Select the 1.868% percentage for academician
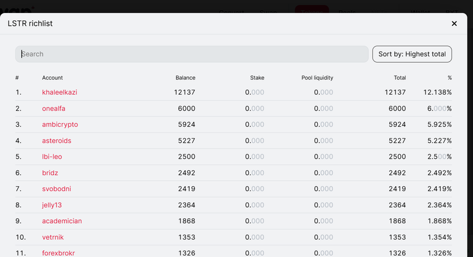The height and width of the screenshot is (257, 473). pos(440,221)
